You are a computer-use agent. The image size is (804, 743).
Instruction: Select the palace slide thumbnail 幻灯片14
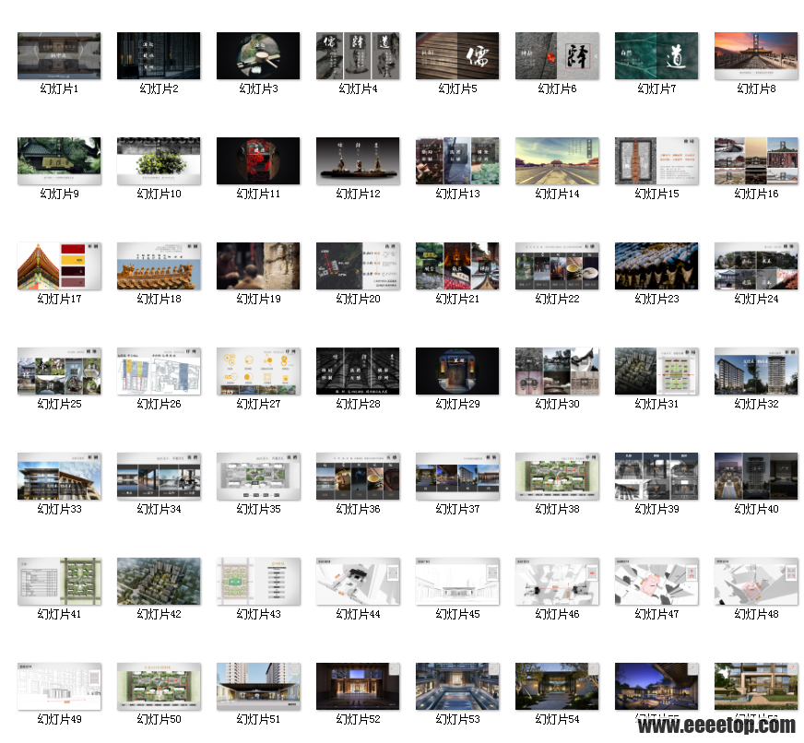coord(557,161)
